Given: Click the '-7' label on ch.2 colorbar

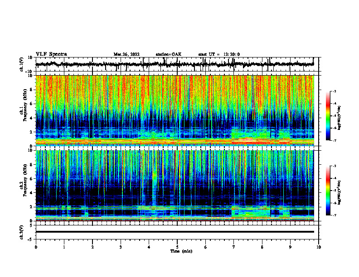Looking at the screenshot, I should (334, 215).
